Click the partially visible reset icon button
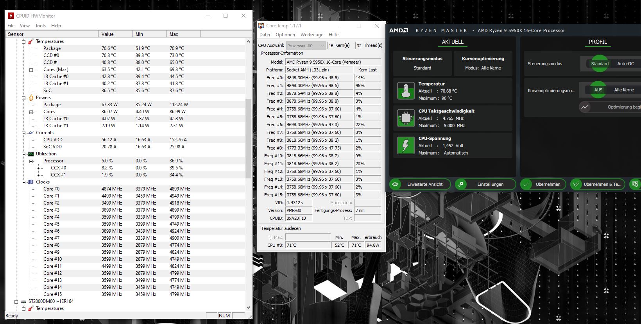Image resolution: width=641 pixels, height=324 pixels. click(636, 184)
